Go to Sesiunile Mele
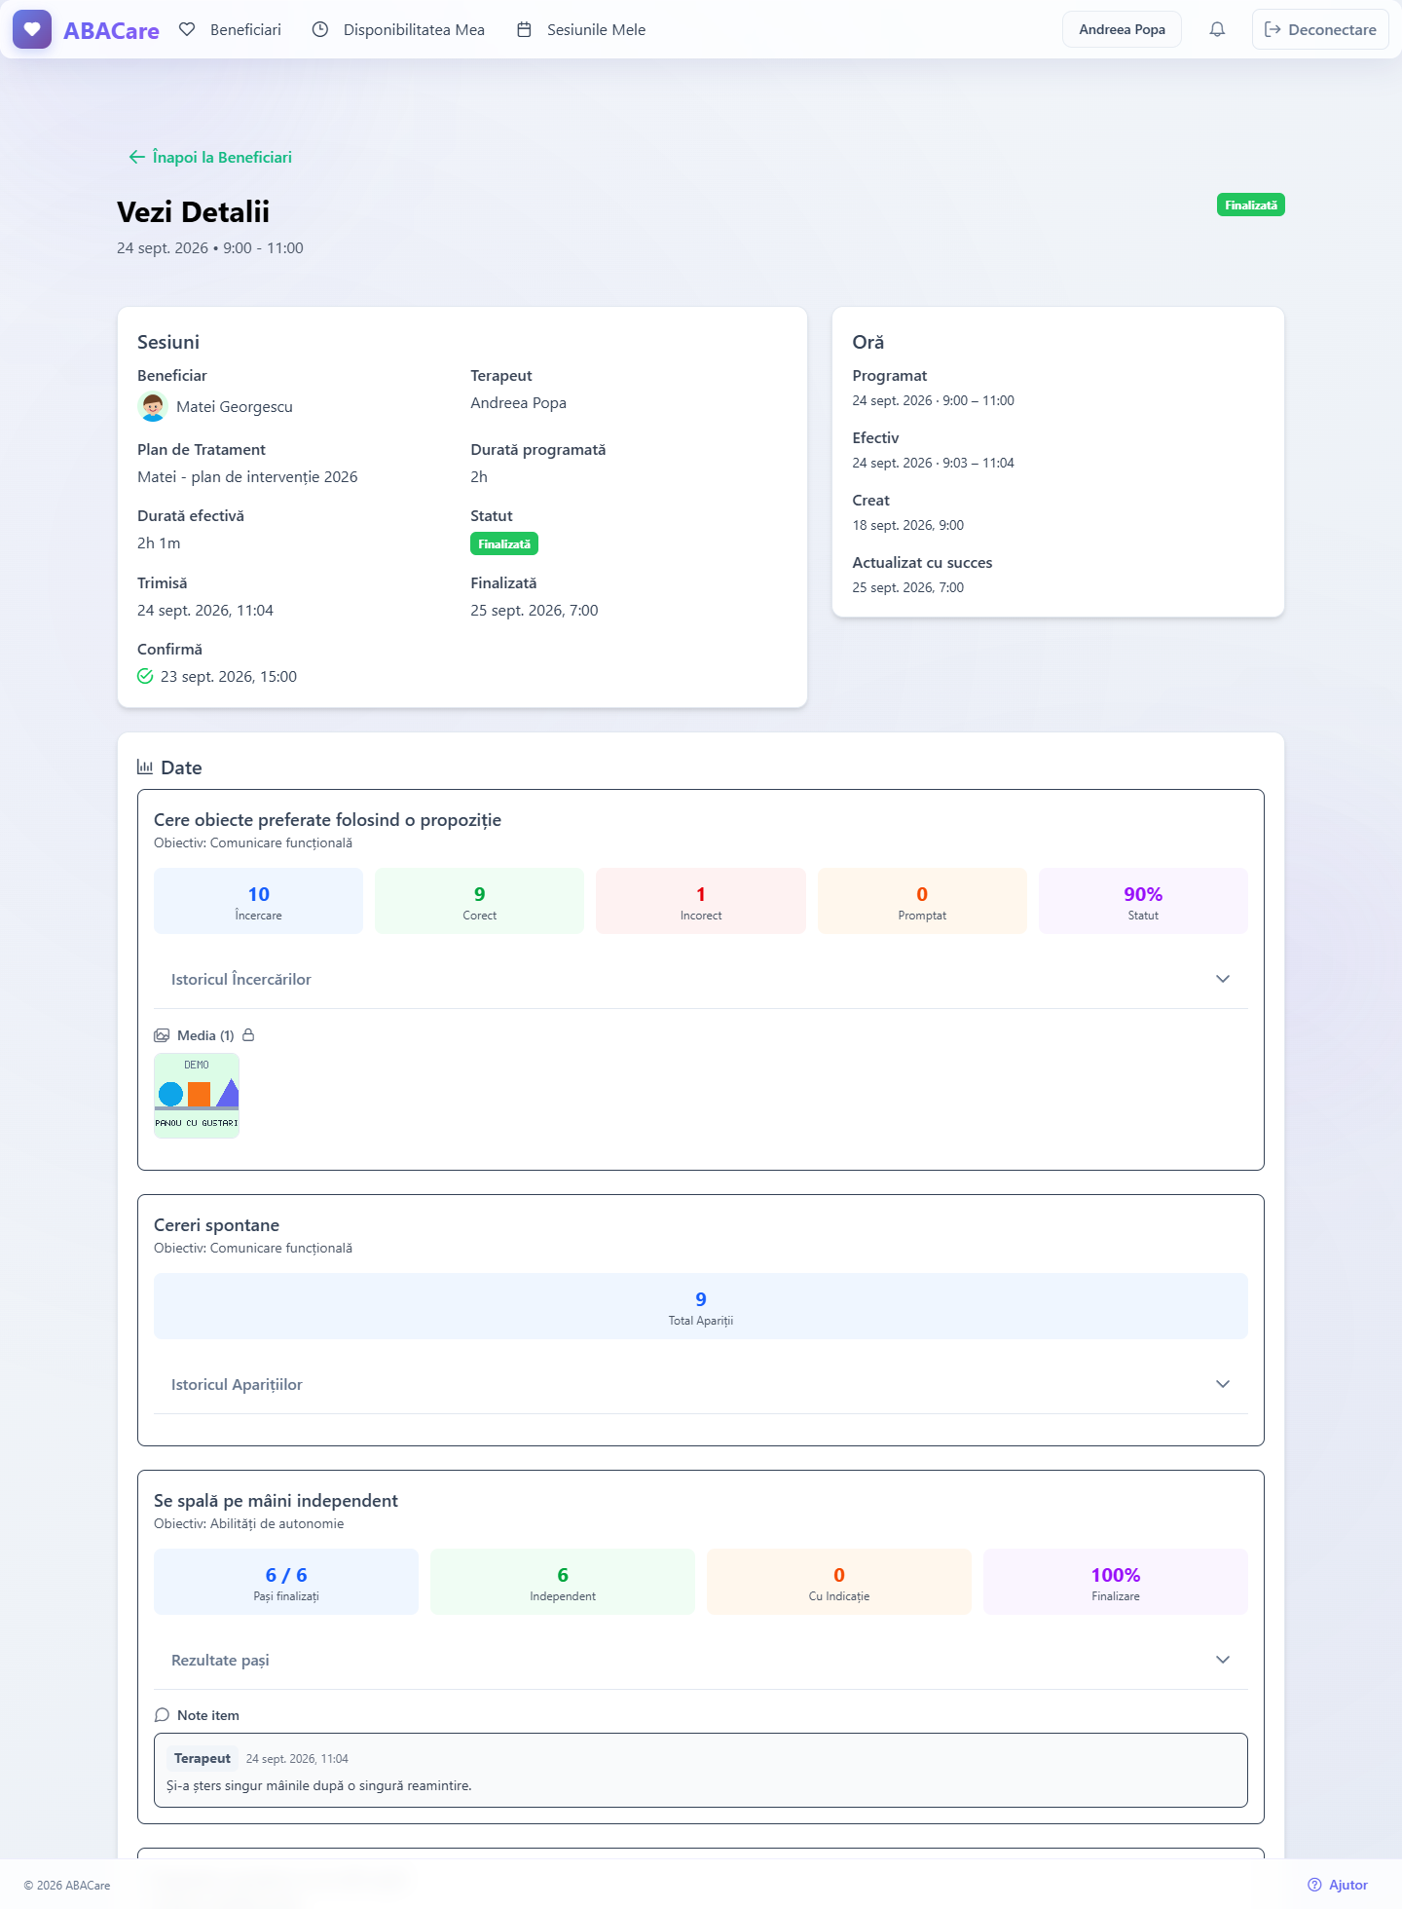 [x=581, y=29]
